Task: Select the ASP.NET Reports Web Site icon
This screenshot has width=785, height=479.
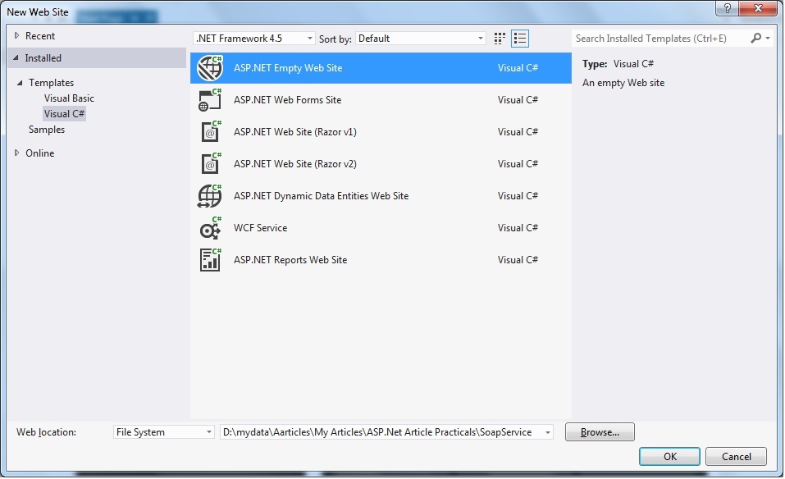Action: point(210,260)
